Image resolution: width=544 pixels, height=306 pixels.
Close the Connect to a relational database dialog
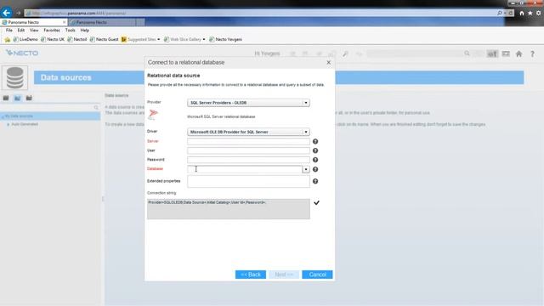click(329, 62)
